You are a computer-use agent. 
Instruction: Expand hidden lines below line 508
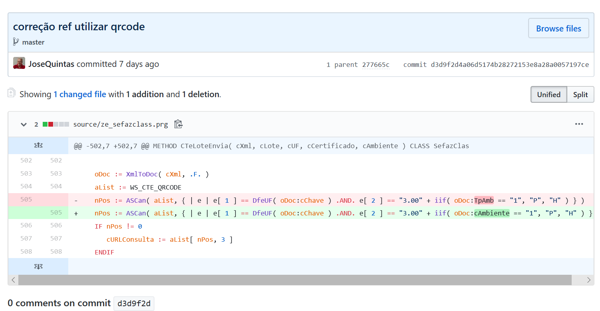point(38,266)
